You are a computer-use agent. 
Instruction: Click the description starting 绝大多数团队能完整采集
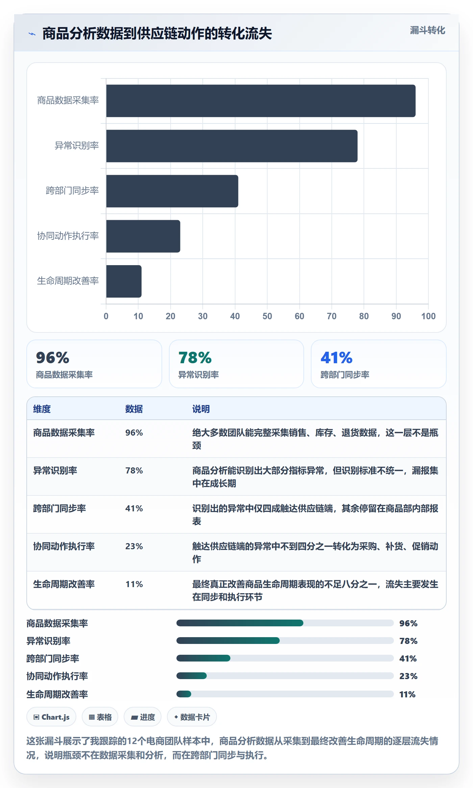(315, 439)
